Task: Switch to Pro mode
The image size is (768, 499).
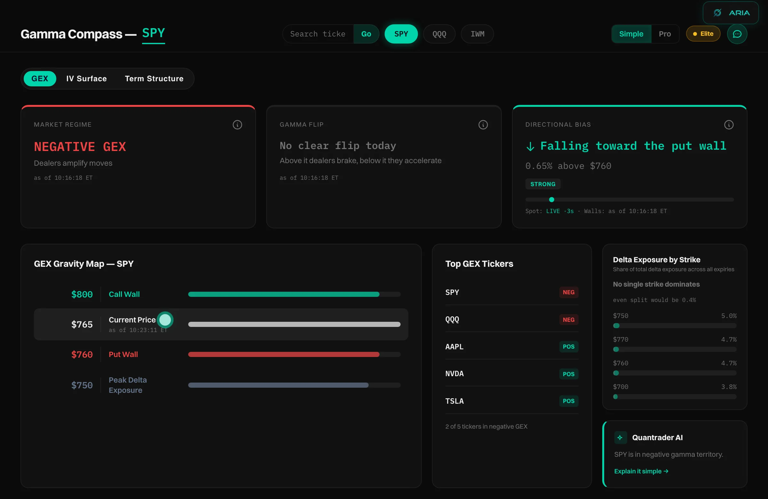Action: (665, 34)
